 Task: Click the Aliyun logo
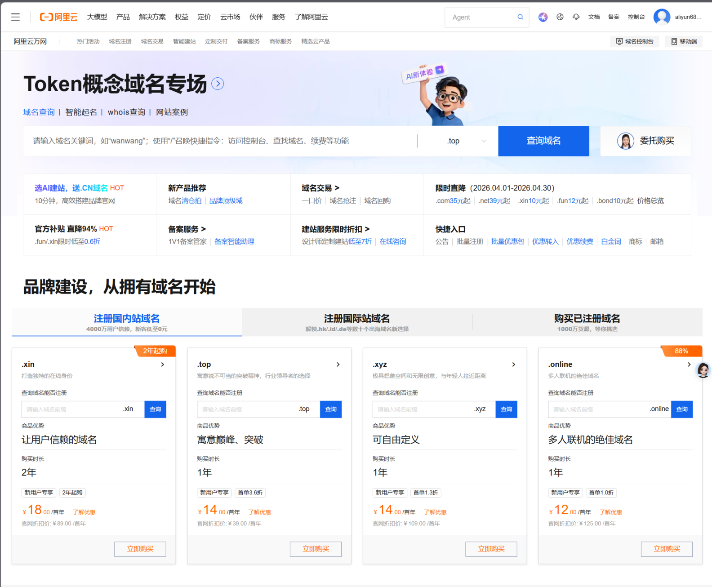click(x=58, y=17)
